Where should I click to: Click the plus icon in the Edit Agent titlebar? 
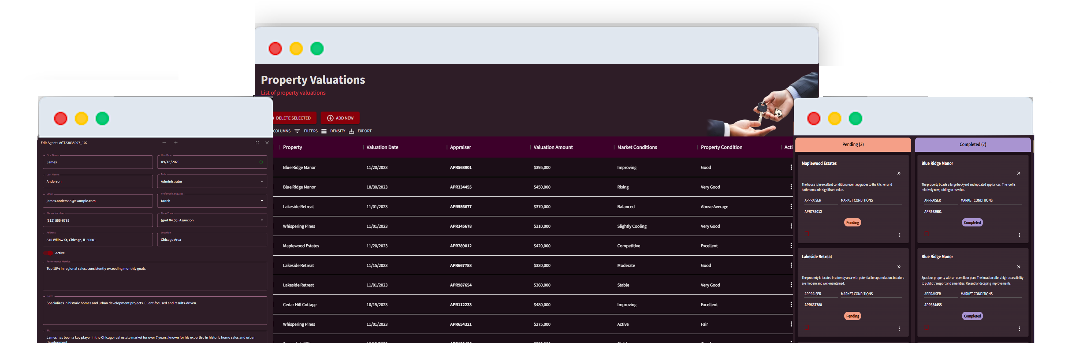tap(176, 143)
